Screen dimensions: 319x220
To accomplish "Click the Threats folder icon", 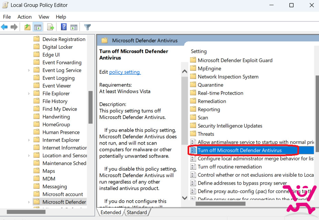I will coord(193,134).
